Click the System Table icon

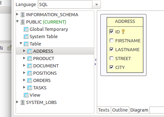[x=26, y=37]
